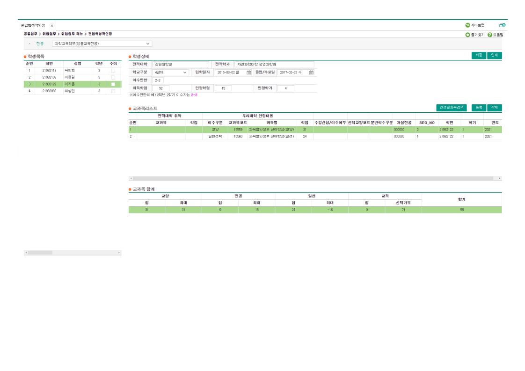The width and height of the screenshot is (525, 371).
Task: Toggle 주야 checkbox for student 이종길
Action: (113, 77)
